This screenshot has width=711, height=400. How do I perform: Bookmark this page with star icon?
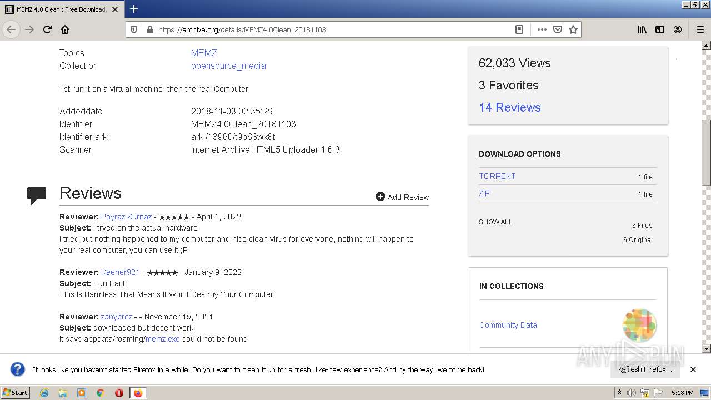click(x=573, y=29)
